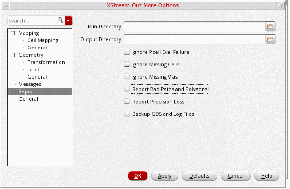The image size is (290, 189).
Task: Select the Messages tree item
Action: (x=30, y=84)
